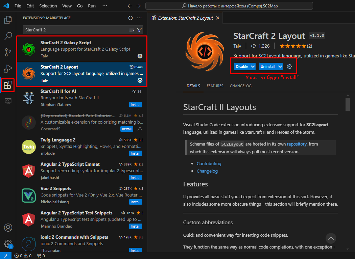
Task: Open Search in the activity bar
Action: (8, 36)
